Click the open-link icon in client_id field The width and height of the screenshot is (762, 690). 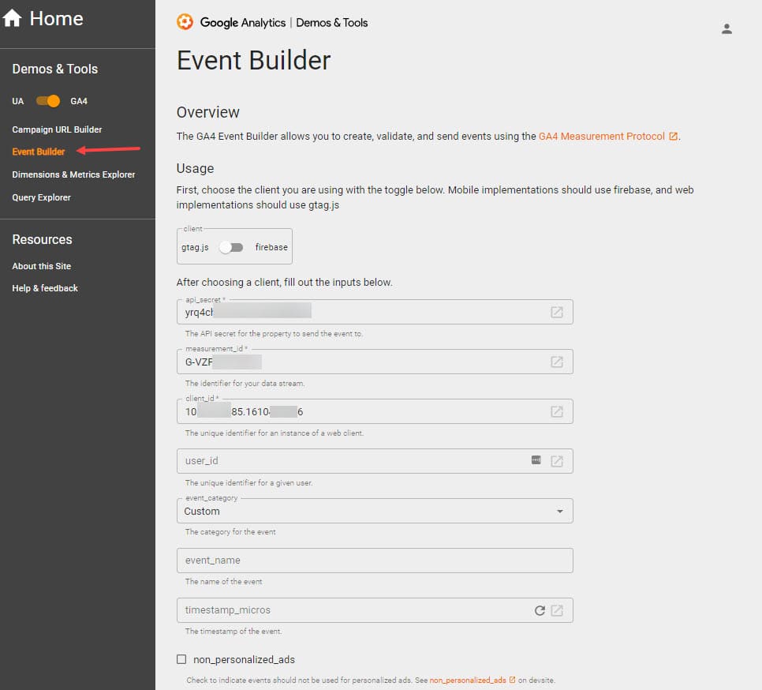(x=556, y=411)
